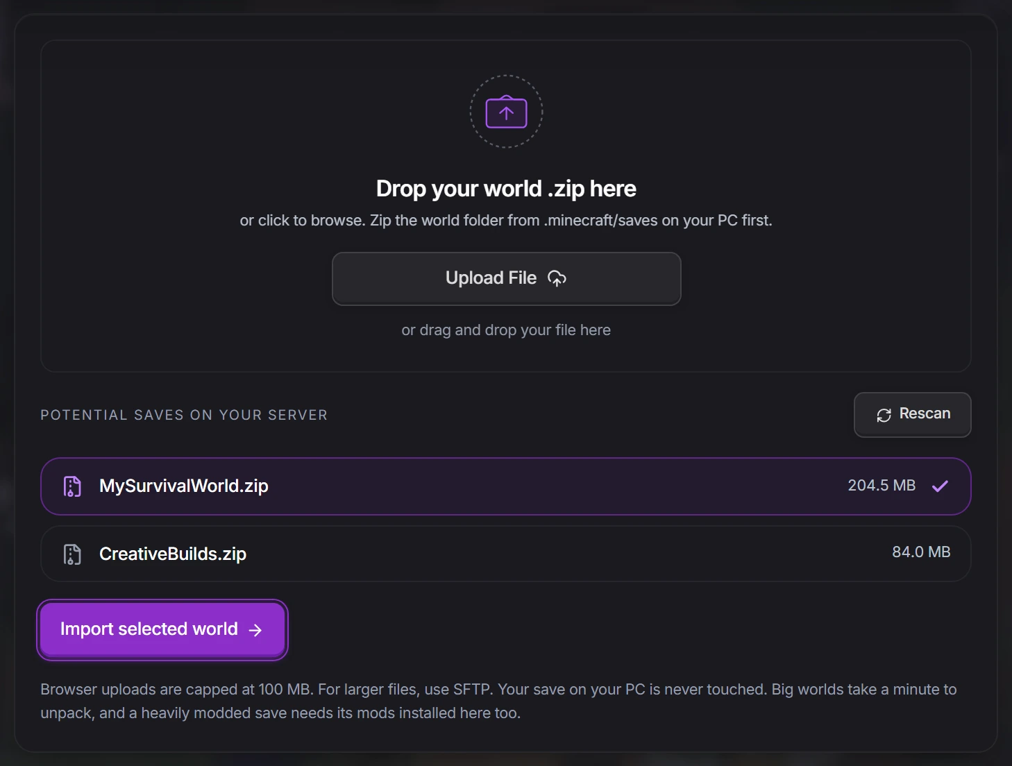Click the Upload File button
The width and height of the screenshot is (1012, 766).
pos(506,278)
